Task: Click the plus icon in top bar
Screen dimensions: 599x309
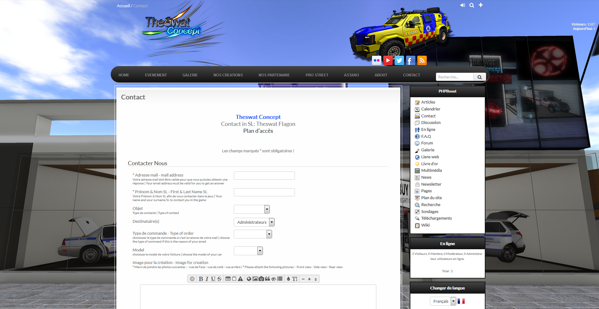Action: [481, 5]
